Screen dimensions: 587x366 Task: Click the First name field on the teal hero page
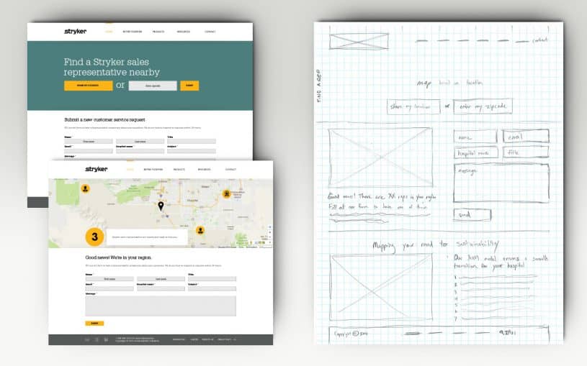[89, 142]
